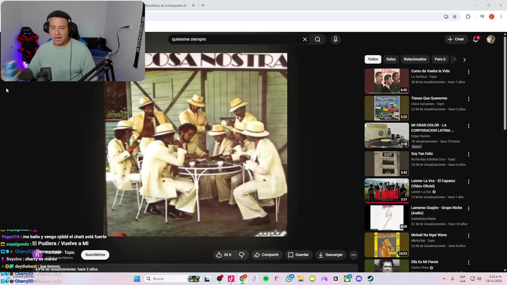Click the Crear button

click(x=456, y=39)
